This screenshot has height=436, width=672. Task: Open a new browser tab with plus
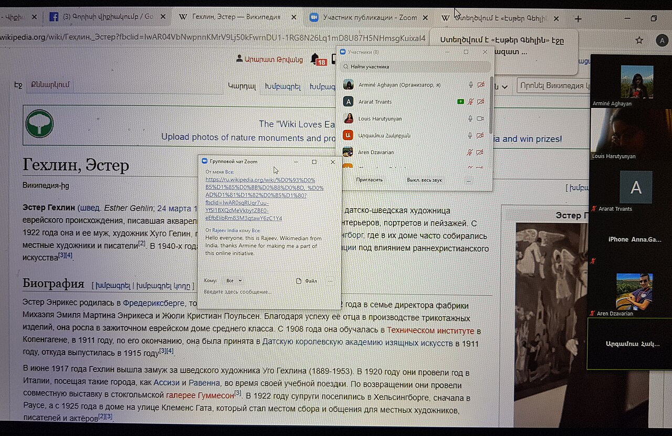[578, 19]
